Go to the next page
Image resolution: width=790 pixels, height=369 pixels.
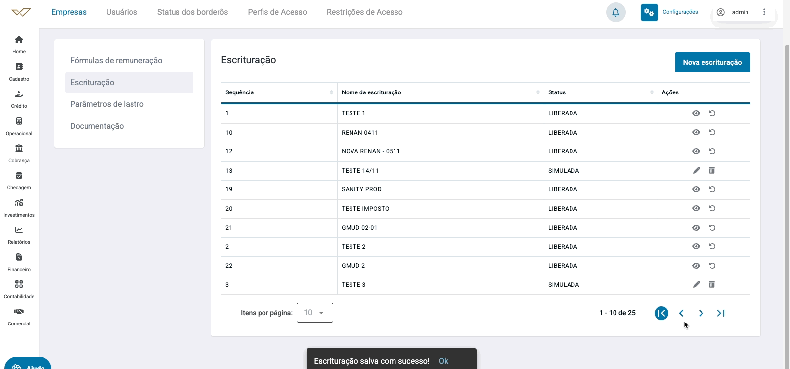701,313
